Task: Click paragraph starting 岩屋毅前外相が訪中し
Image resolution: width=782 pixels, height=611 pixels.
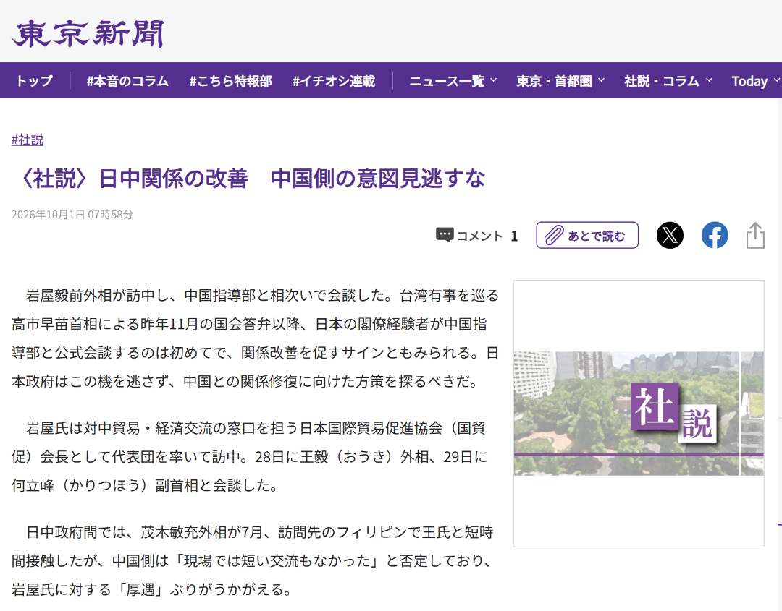Action: click(x=255, y=338)
